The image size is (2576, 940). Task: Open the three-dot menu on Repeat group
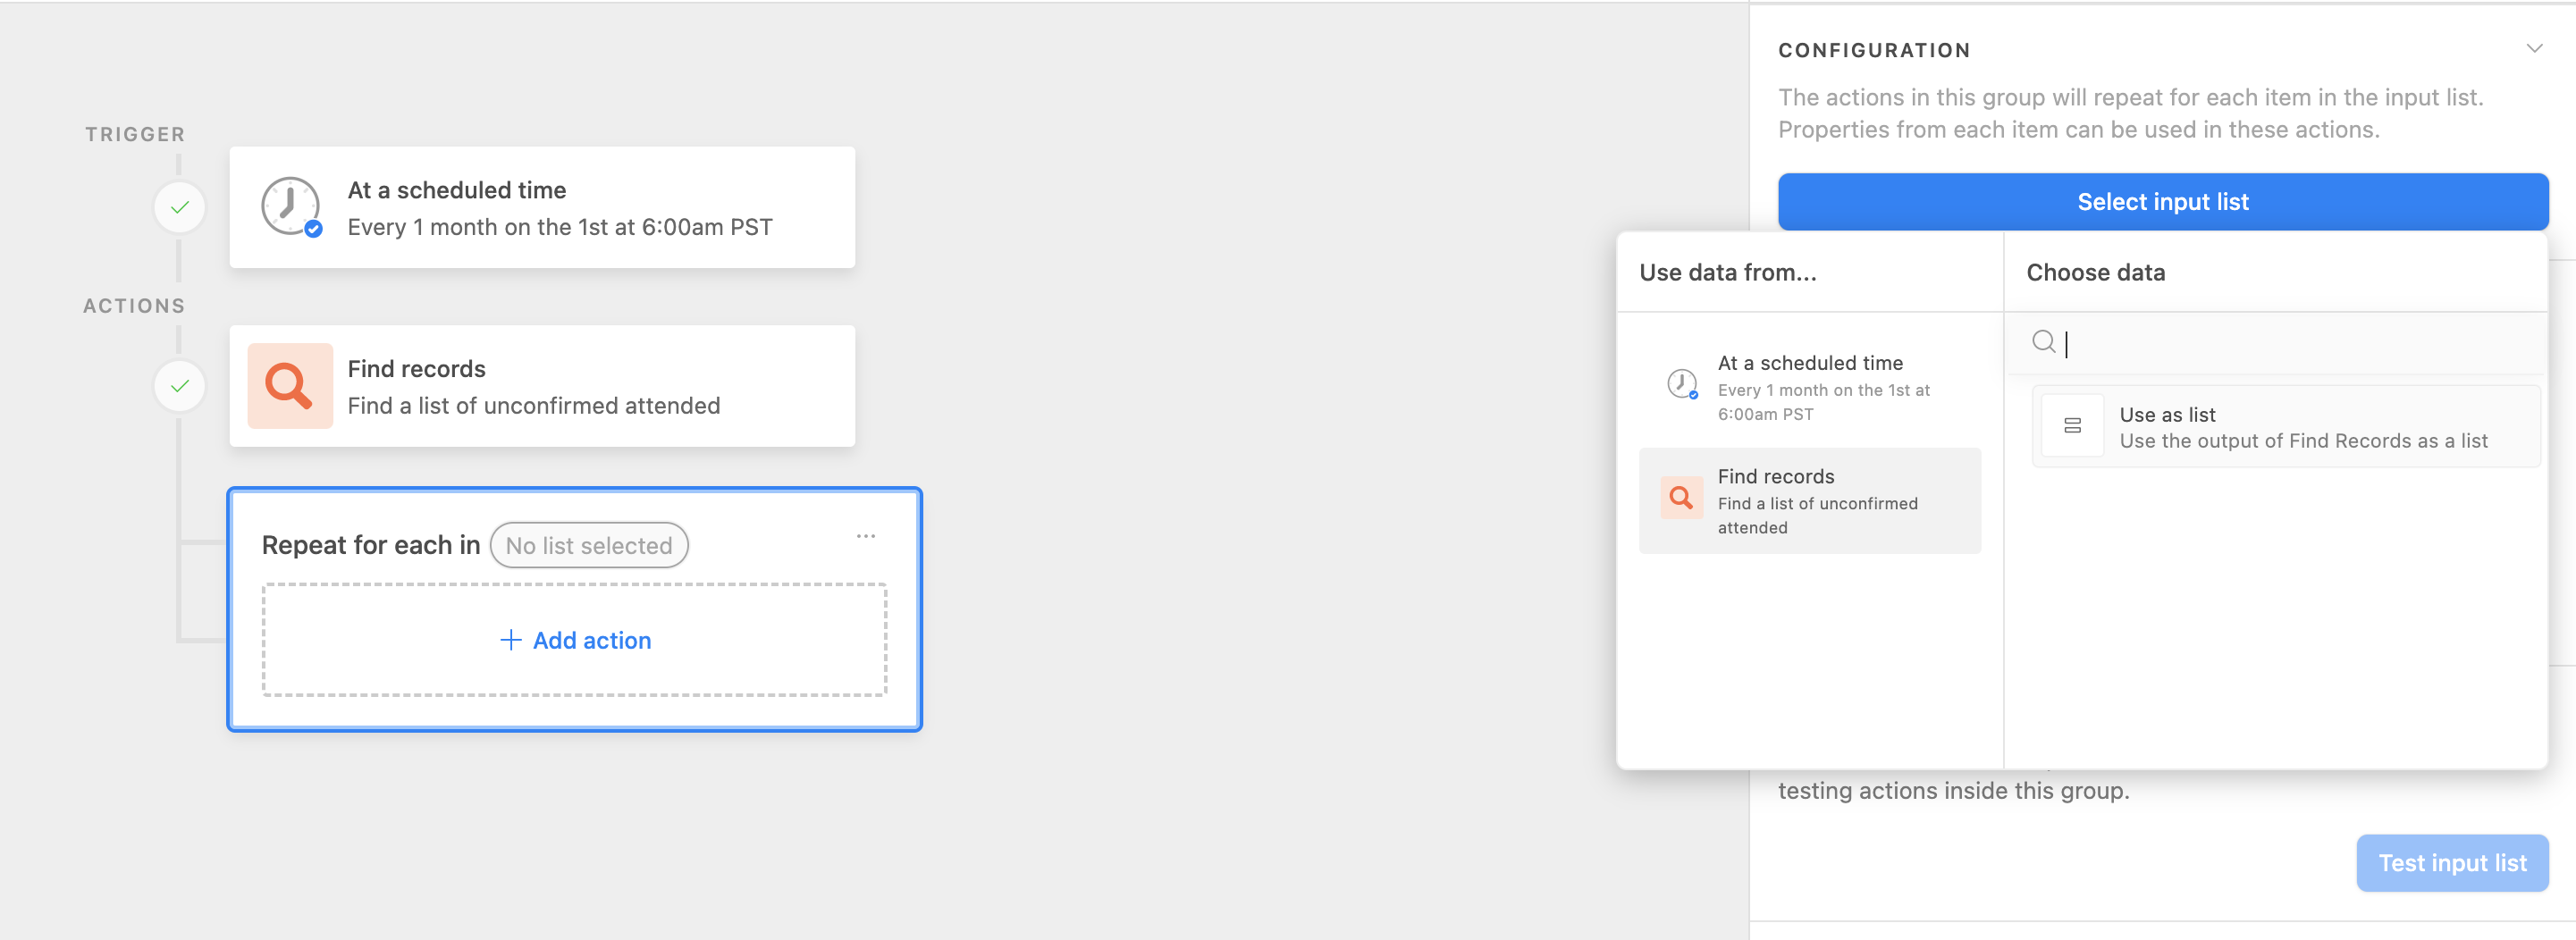pos(866,536)
